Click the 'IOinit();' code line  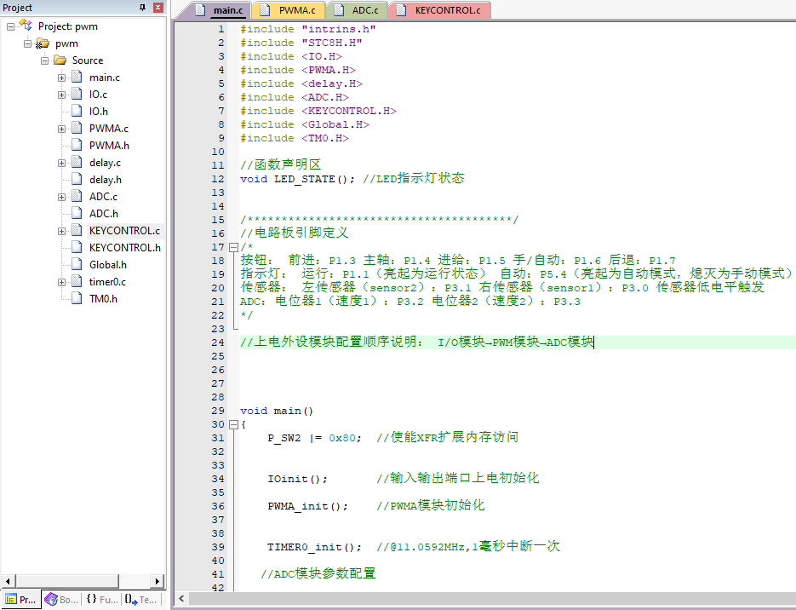[297, 479]
